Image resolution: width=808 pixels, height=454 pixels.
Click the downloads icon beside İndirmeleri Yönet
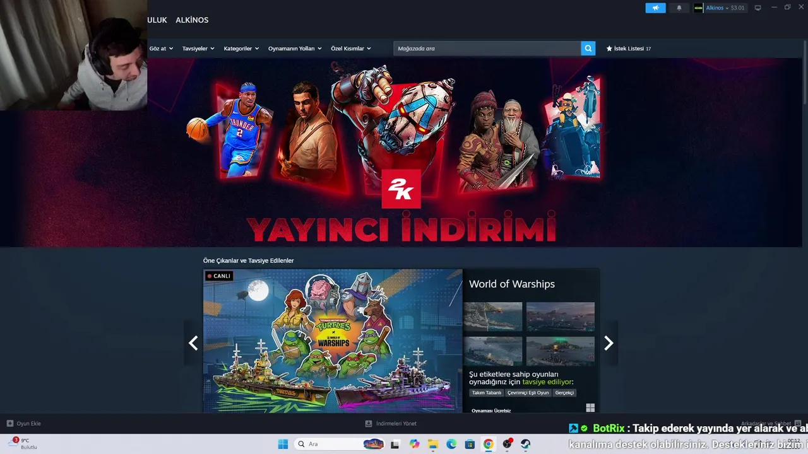[x=369, y=424]
